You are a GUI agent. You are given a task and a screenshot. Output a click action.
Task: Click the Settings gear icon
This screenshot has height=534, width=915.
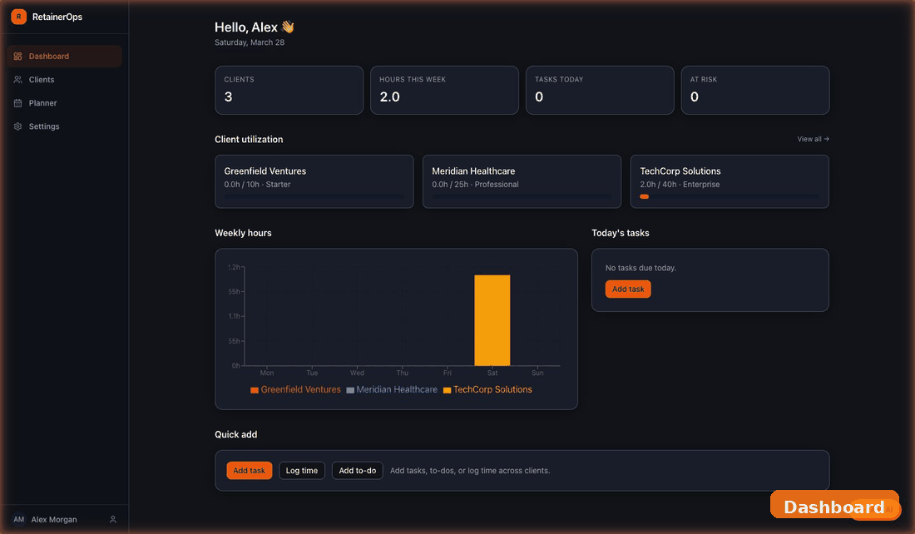coord(17,126)
